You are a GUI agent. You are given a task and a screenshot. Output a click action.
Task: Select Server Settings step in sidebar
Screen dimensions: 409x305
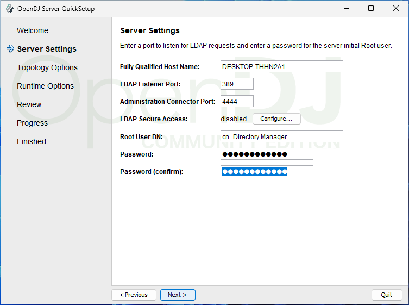click(47, 49)
